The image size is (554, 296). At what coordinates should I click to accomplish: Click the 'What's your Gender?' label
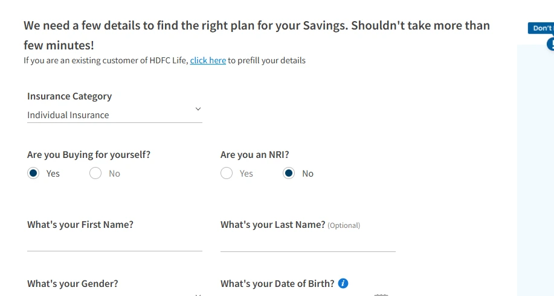click(x=72, y=284)
